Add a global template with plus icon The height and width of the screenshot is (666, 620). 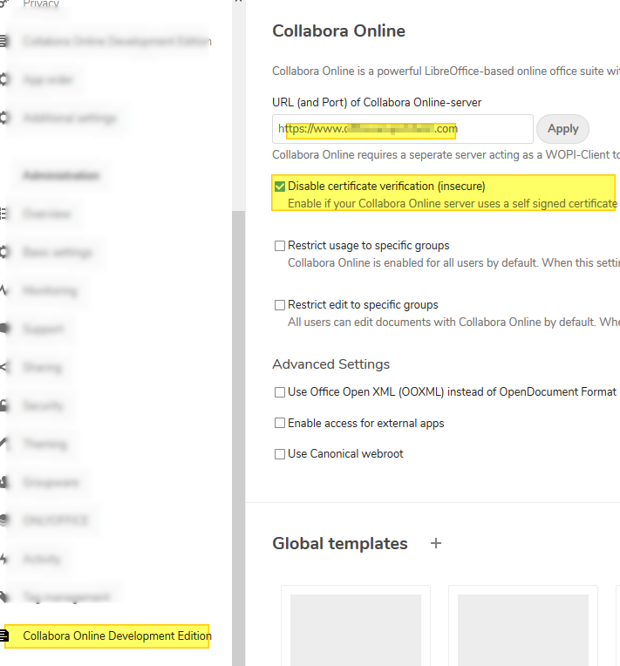tap(436, 543)
